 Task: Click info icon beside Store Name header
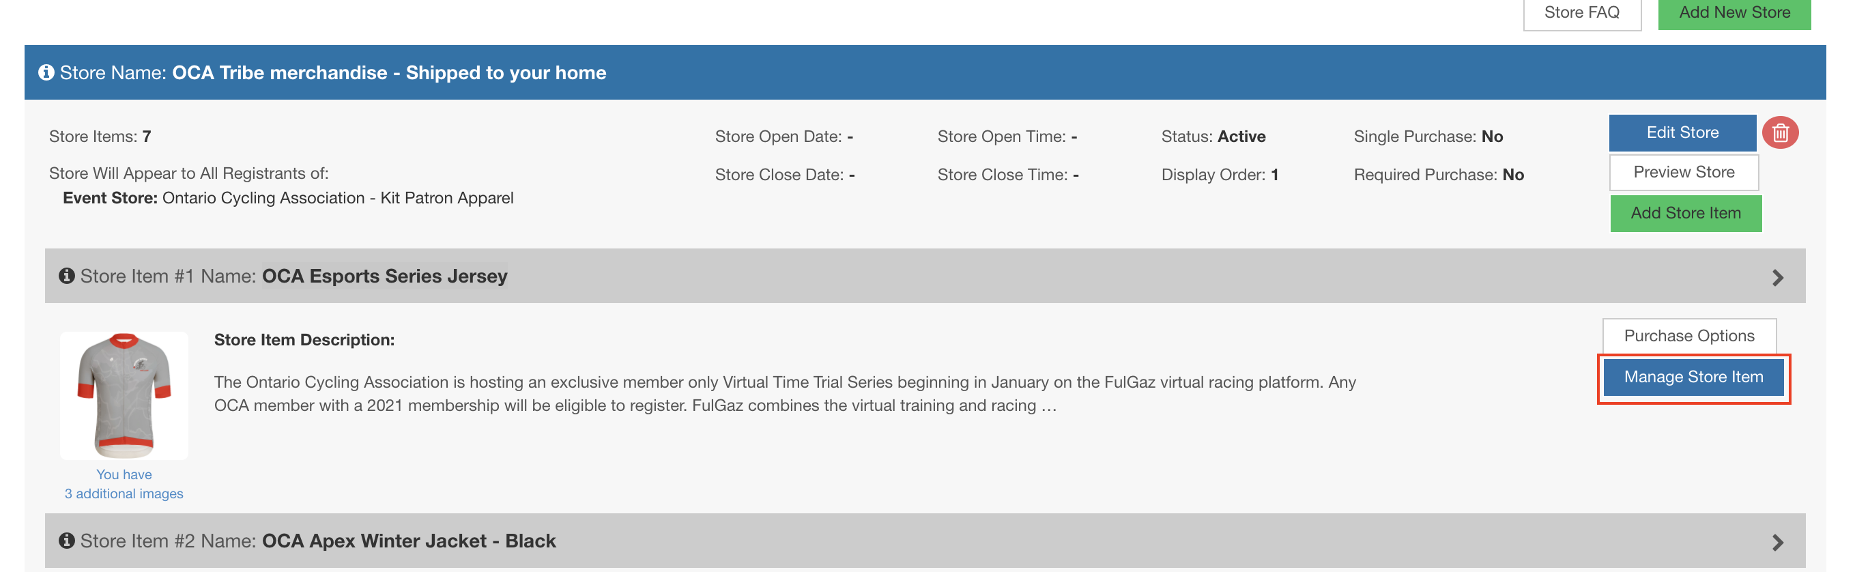tap(46, 73)
